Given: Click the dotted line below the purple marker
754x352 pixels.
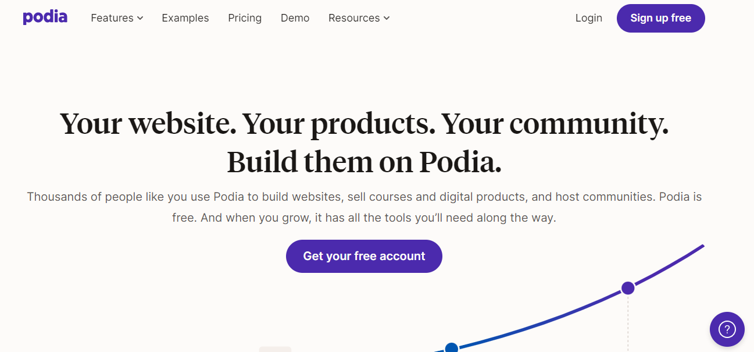Looking at the screenshot, I should [x=628, y=323].
